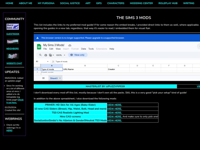Go to the HOME page

pyautogui.click(x=9, y=3)
